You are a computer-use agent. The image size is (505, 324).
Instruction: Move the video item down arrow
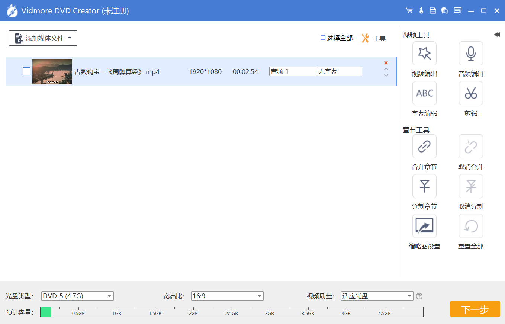(386, 75)
